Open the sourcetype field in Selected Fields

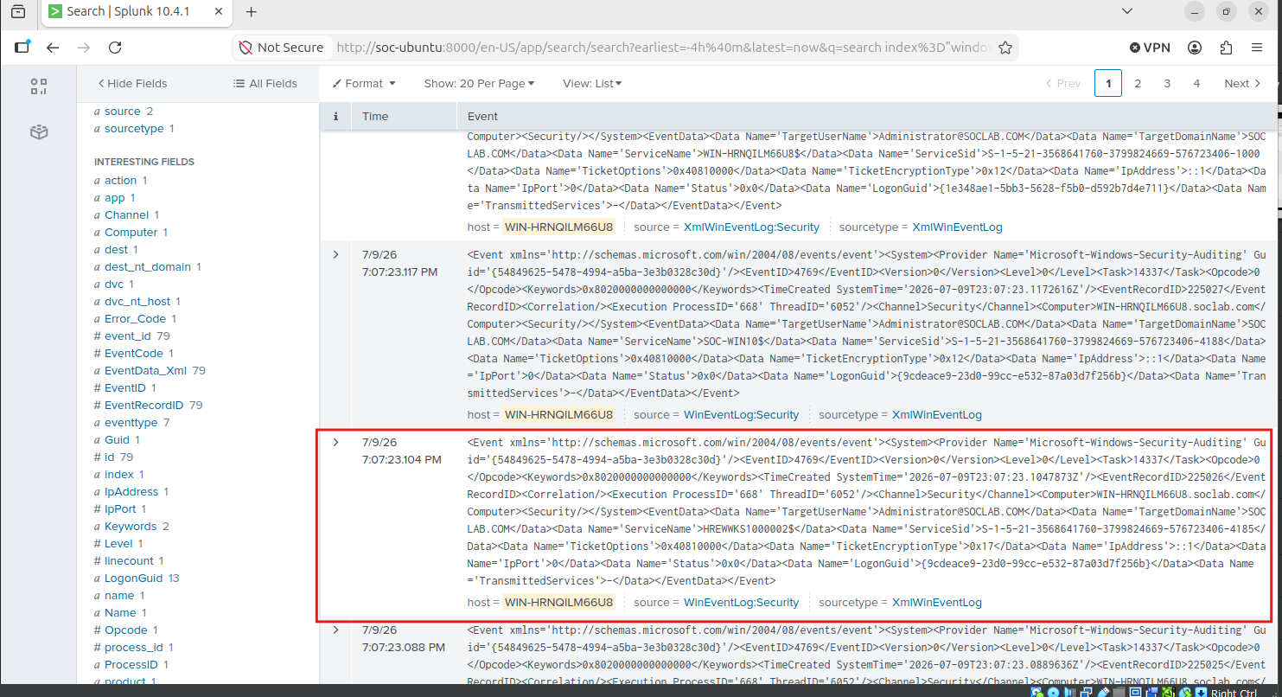pyautogui.click(x=134, y=129)
